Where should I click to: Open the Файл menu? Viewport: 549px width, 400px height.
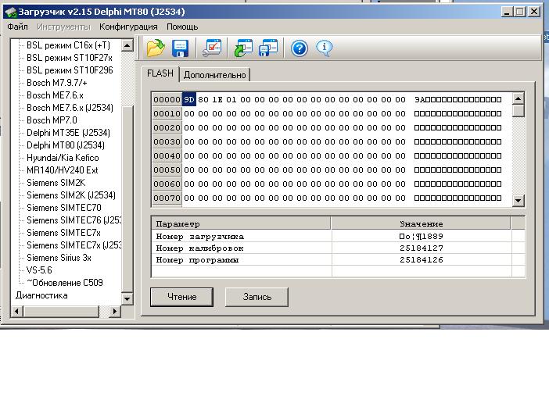(17, 27)
